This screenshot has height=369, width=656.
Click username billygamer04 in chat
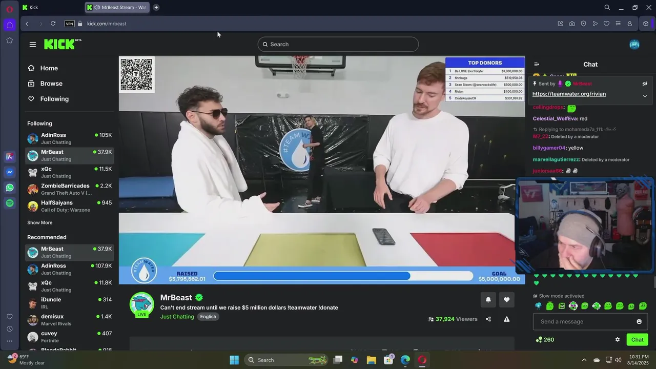pyautogui.click(x=549, y=148)
